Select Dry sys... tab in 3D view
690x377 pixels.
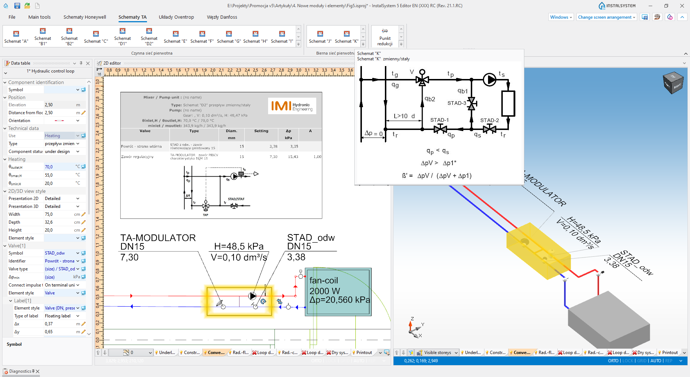click(x=643, y=353)
